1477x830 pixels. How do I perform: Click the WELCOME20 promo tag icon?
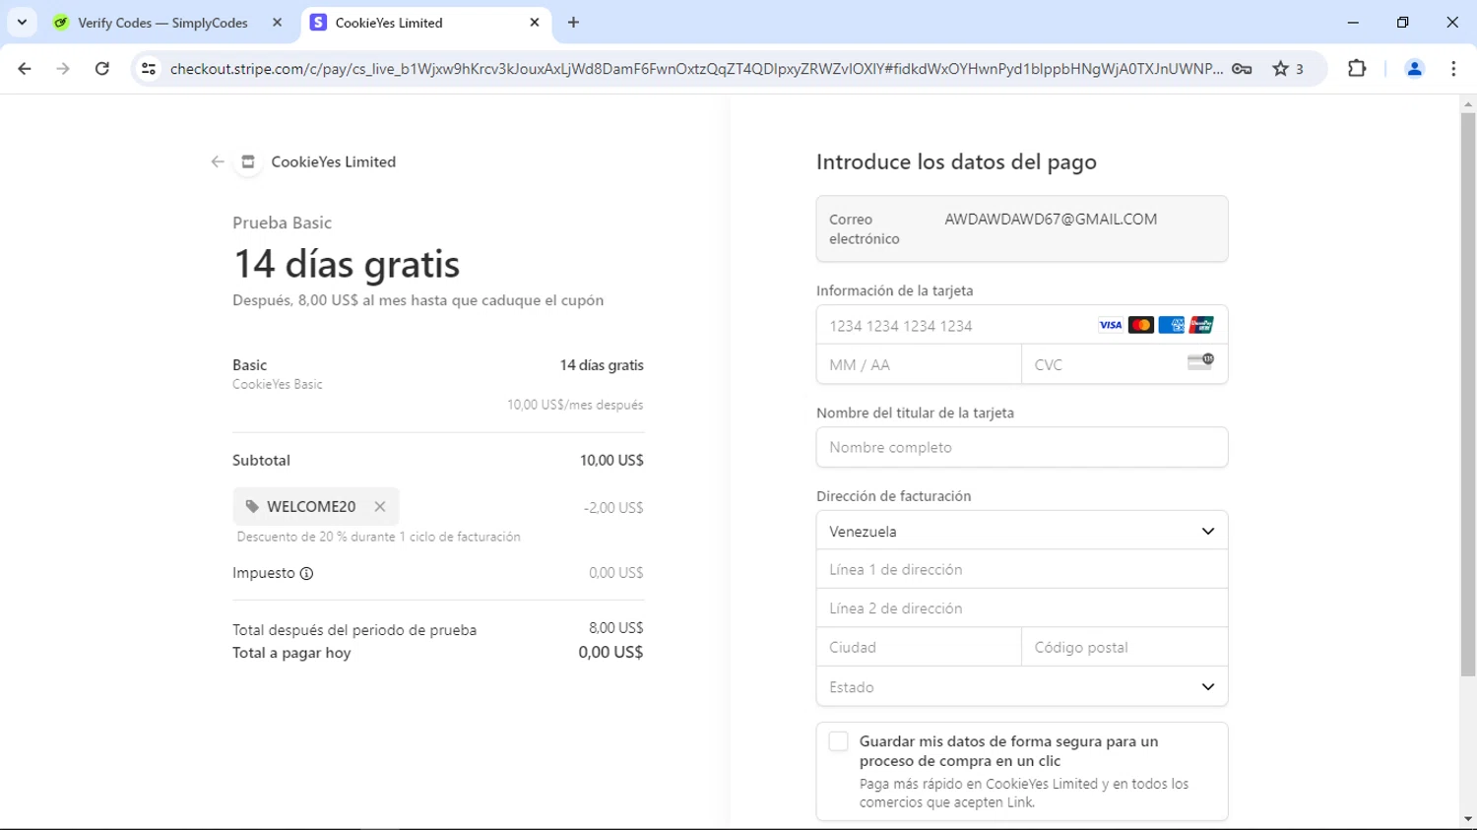(252, 506)
